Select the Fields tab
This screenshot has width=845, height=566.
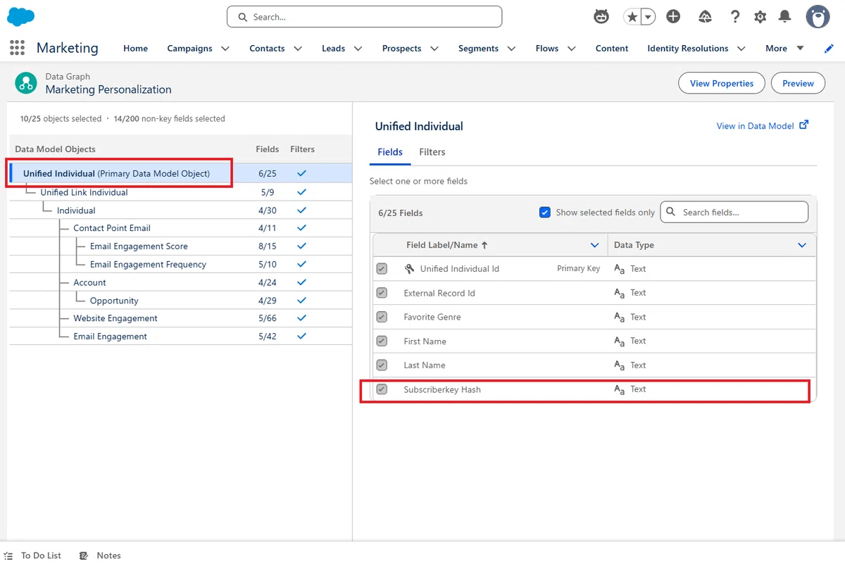point(390,152)
